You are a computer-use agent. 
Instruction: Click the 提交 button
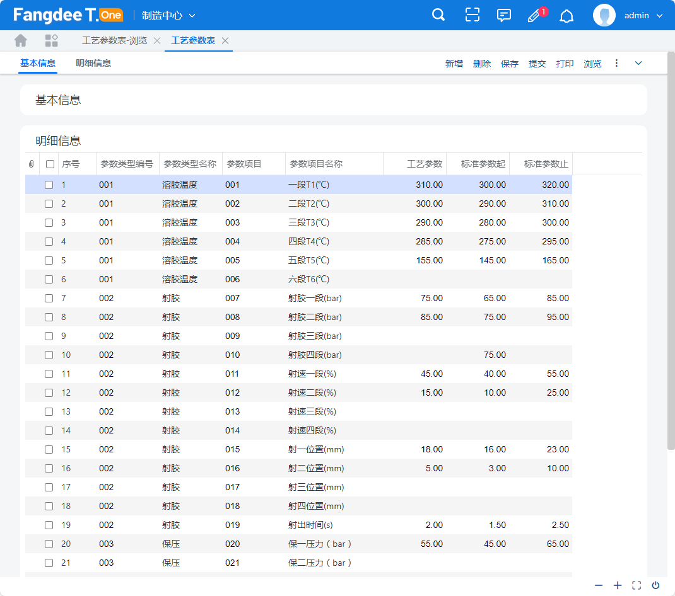point(537,64)
